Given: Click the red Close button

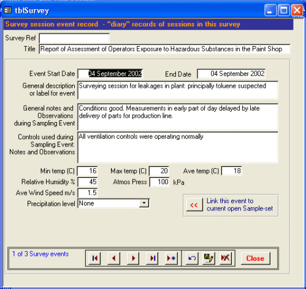Looking at the screenshot, I should [255, 258].
